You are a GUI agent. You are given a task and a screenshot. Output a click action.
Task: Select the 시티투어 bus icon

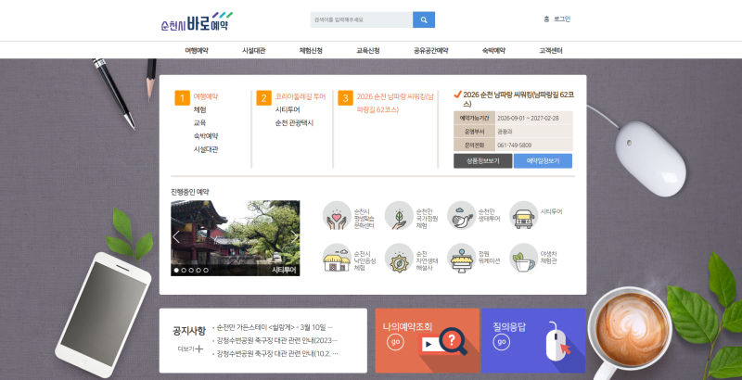523,216
